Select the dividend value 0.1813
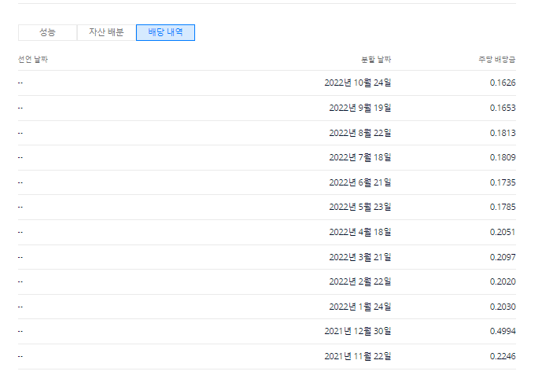The width and height of the screenshot is (542, 375). [x=503, y=133]
